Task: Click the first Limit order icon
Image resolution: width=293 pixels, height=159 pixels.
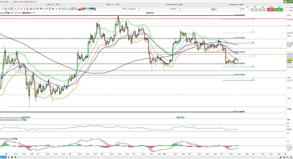Action: point(252,9)
